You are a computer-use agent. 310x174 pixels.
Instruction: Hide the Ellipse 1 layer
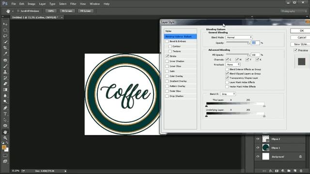coord(258,147)
